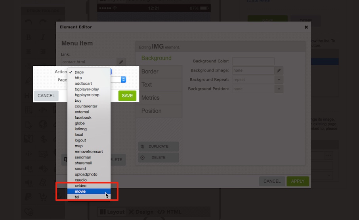The width and height of the screenshot is (359, 220).
Task: Select 'facebook' action option
Action: pyautogui.click(x=89, y=118)
